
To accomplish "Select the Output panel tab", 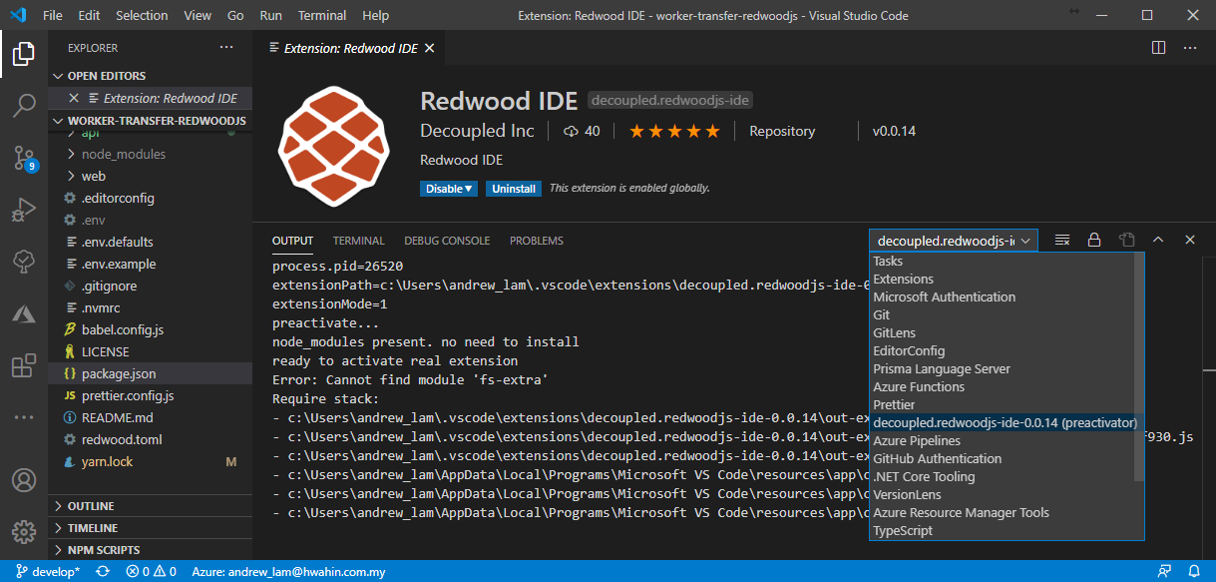I will 292,241.
